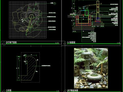This screenshot has width=123, height=92.
Task: Click the green rounded rectangle in section drawing
Action: click(87, 13)
